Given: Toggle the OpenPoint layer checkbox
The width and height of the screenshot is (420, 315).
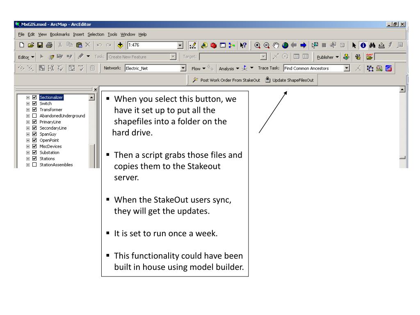Looking at the screenshot, I should pos(34,140).
